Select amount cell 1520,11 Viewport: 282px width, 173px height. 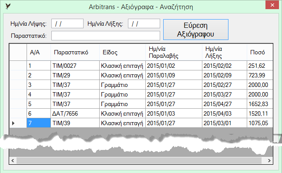point(260,113)
